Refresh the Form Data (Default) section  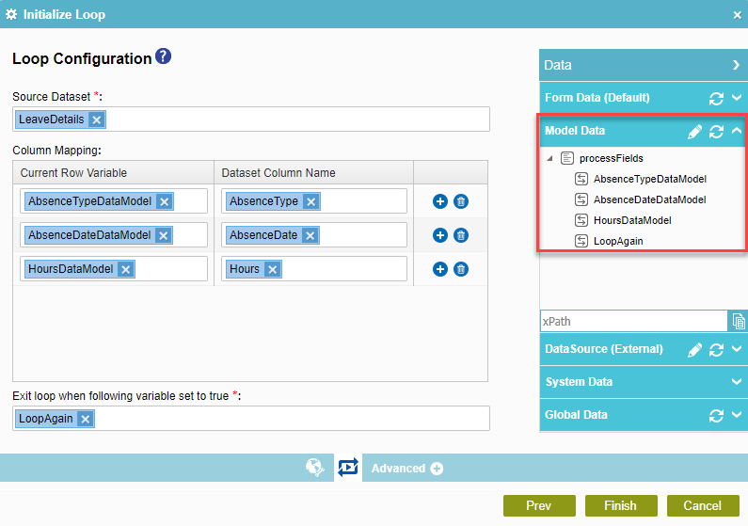click(x=716, y=98)
